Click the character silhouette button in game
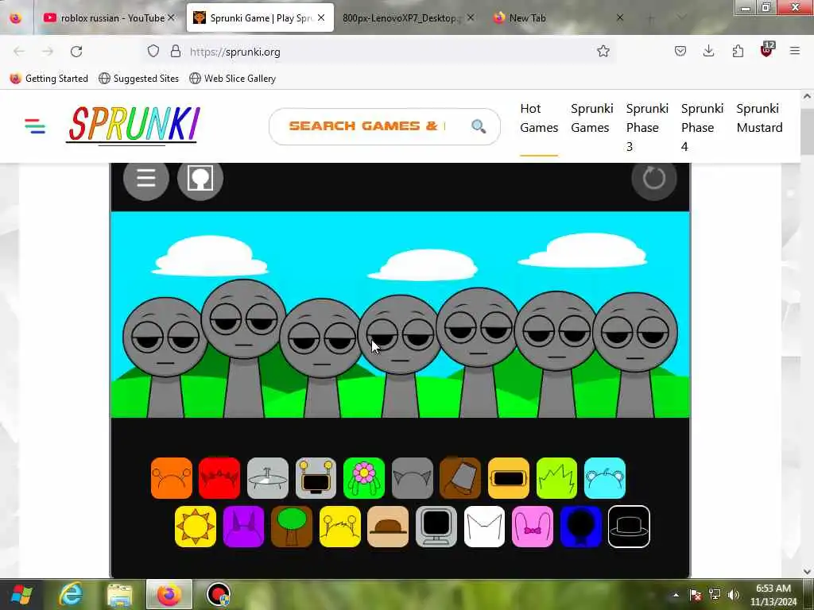Image resolution: width=814 pixels, height=610 pixels. [200, 178]
